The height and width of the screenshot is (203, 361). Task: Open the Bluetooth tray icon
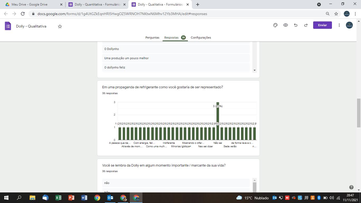319,198
